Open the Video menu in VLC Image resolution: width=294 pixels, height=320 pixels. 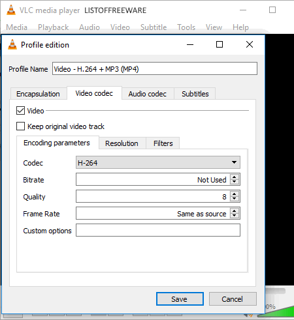pyautogui.click(x=120, y=27)
